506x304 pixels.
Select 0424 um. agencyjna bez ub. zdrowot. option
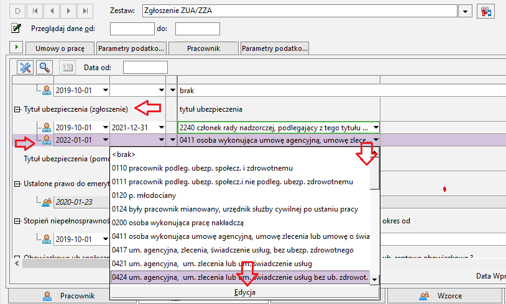240,277
